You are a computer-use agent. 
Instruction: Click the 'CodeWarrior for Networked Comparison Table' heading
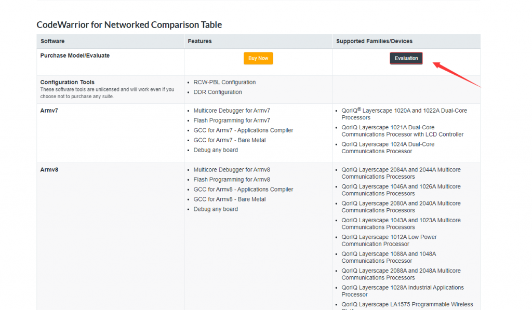coord(129,25)
